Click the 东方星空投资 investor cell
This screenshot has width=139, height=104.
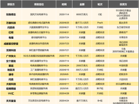(x=123, y=27)
